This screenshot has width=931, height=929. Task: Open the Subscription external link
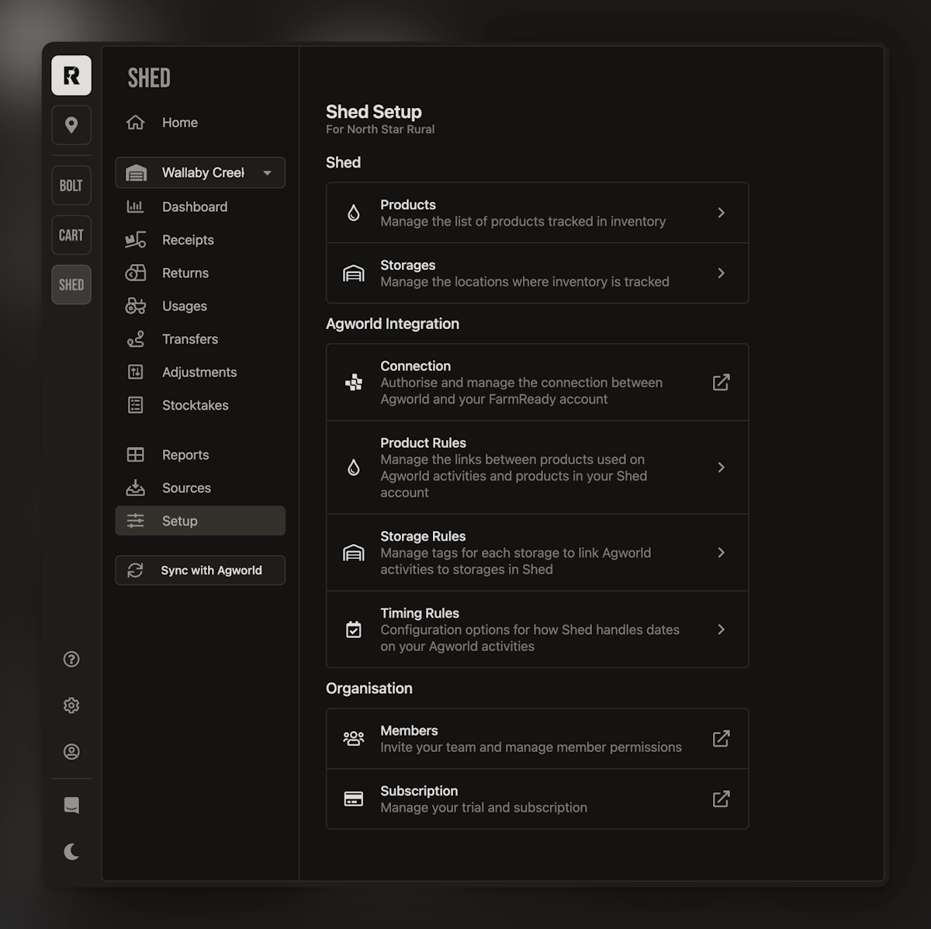(x=721, y=799)
